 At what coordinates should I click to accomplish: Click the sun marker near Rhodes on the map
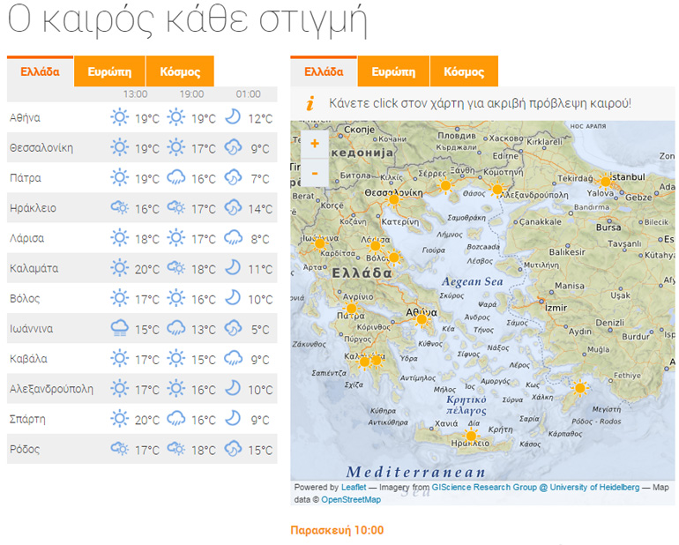[x=579, y=387]
